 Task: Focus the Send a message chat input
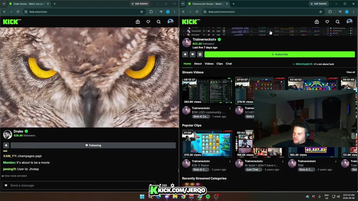point(78,185)
